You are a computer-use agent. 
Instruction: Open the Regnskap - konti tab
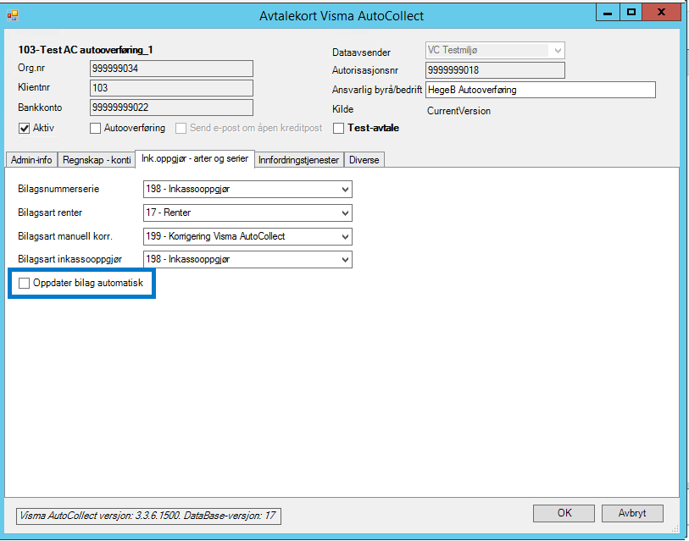coord(97,160)
